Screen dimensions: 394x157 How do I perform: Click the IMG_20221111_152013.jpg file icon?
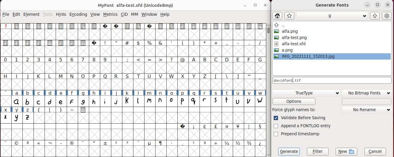[x=276, y=56]
